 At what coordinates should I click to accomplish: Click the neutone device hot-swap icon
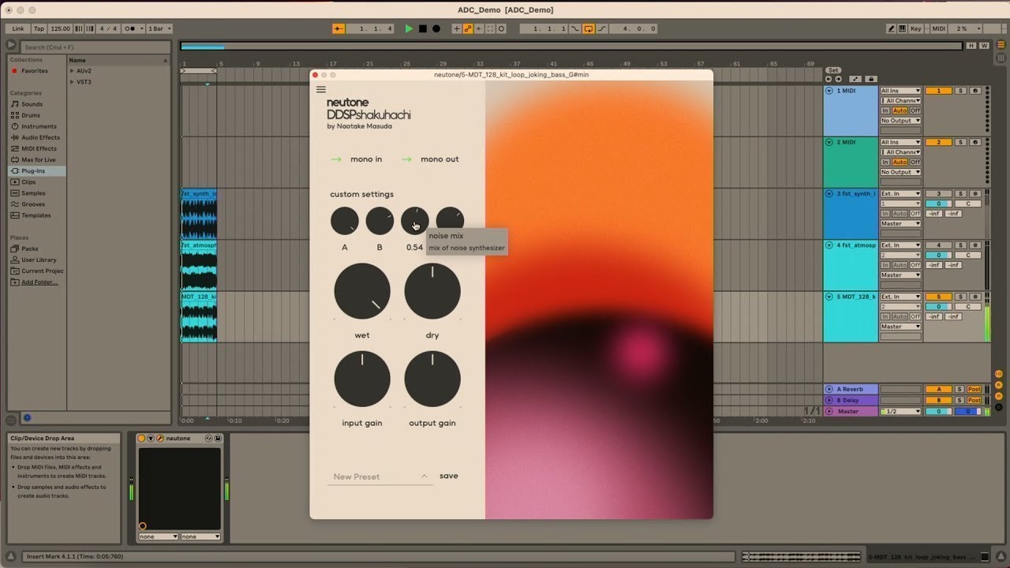click(209, 439)
